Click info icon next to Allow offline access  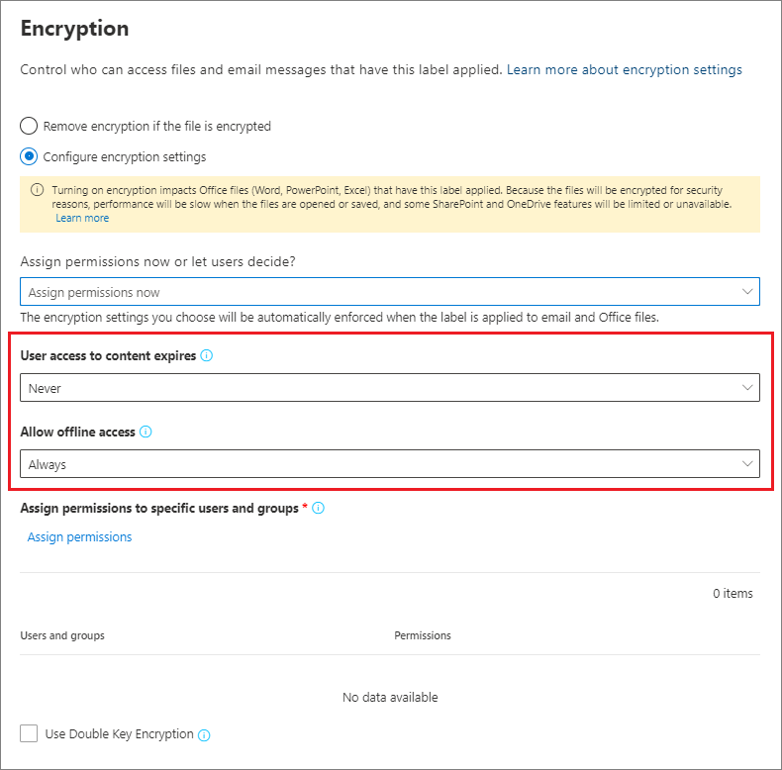146,433
